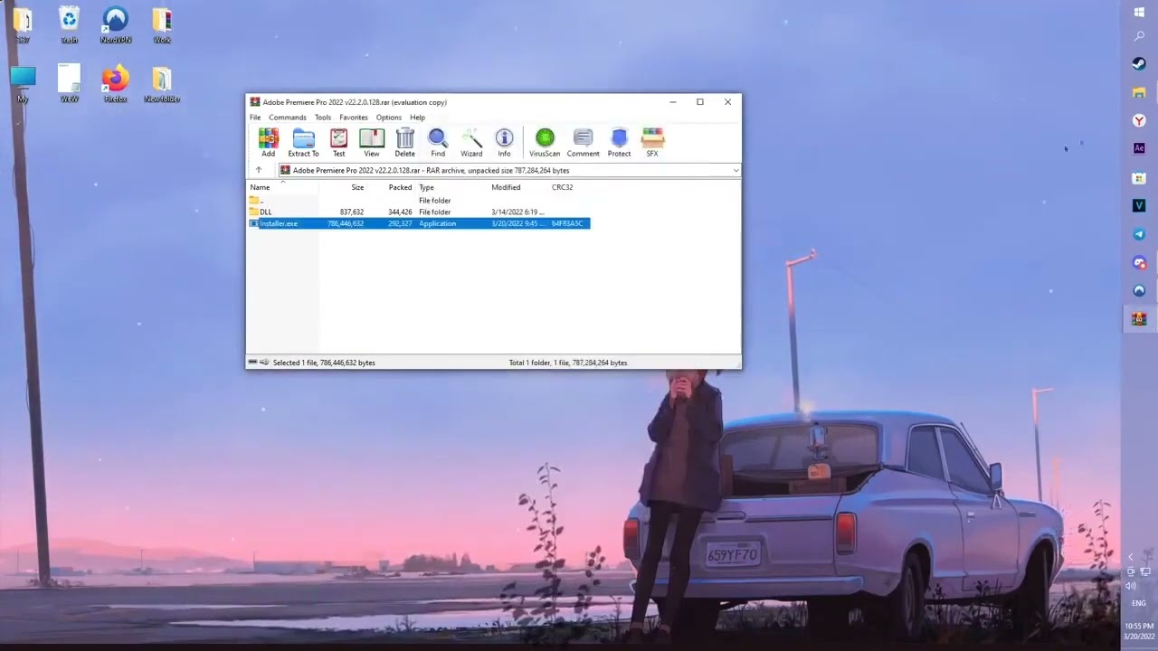The height and width of the screenshot is (651, 1158).
Task: Click the Protect shield icon
Action: click(619, 142)
